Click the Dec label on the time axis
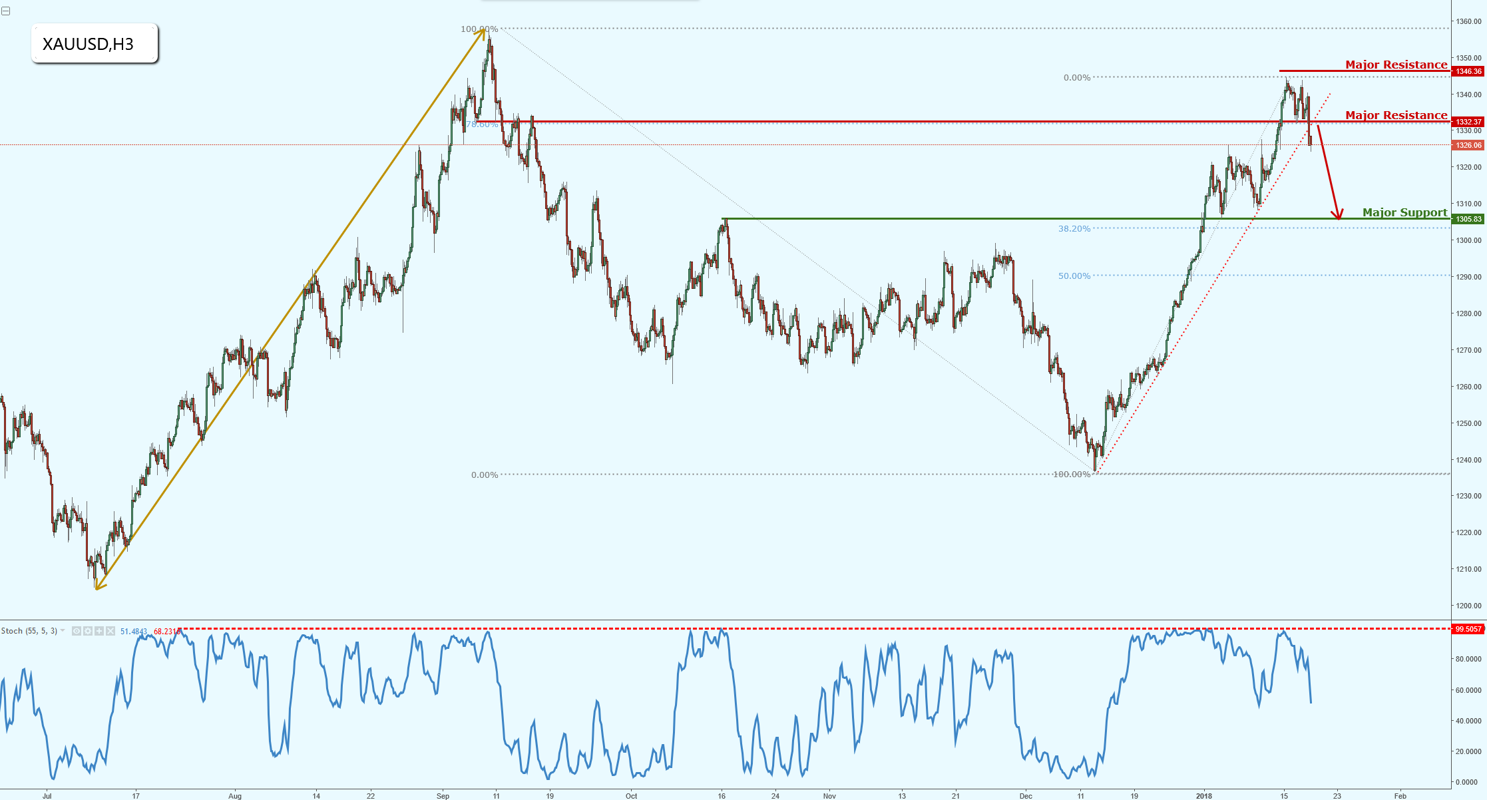Viewport: 1487px width, 800px height. [x=1026, y=795]
